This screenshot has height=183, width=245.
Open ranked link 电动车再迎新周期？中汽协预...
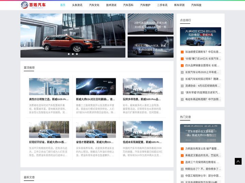[203, 99]
